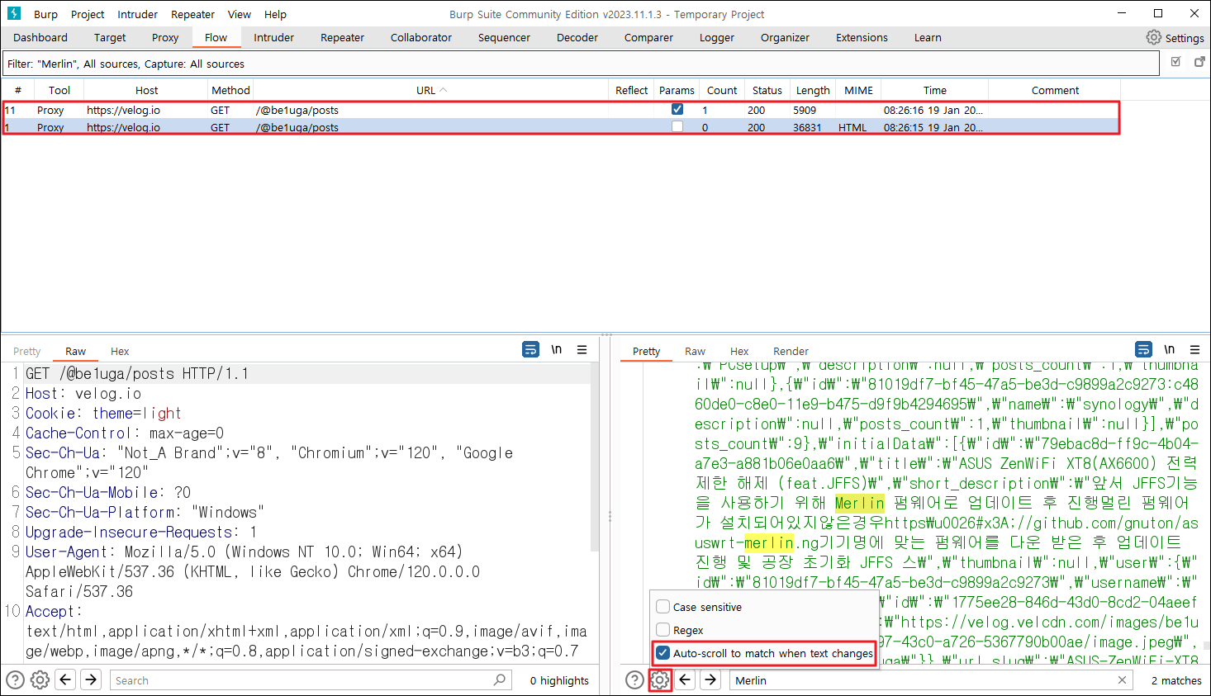
Task: Open the Help menu
Action: (x=275, y=14)
